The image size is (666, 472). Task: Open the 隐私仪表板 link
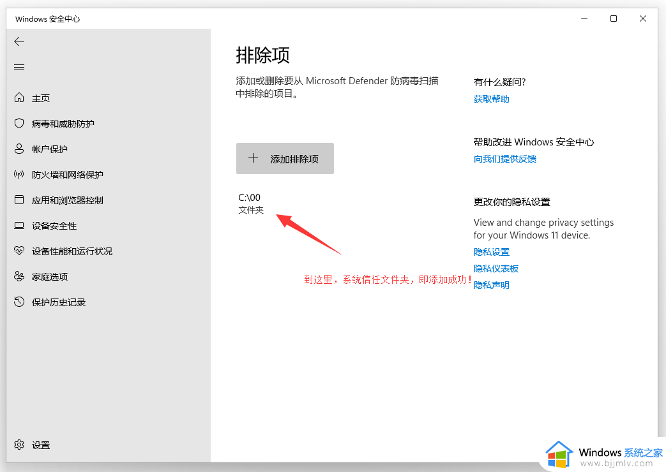496,269
